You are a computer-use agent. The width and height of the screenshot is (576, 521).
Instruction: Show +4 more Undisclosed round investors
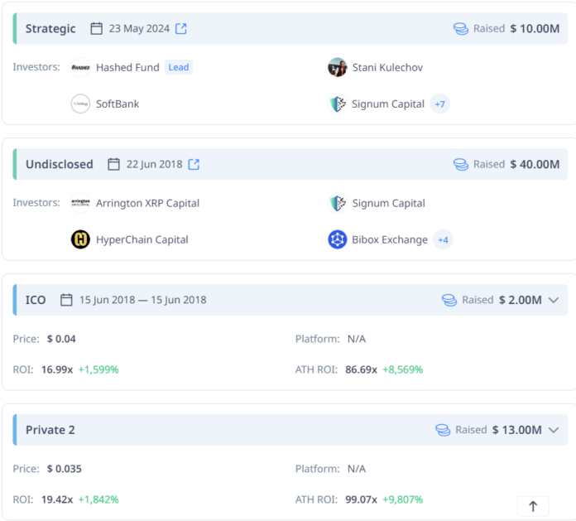pos(443,239)
